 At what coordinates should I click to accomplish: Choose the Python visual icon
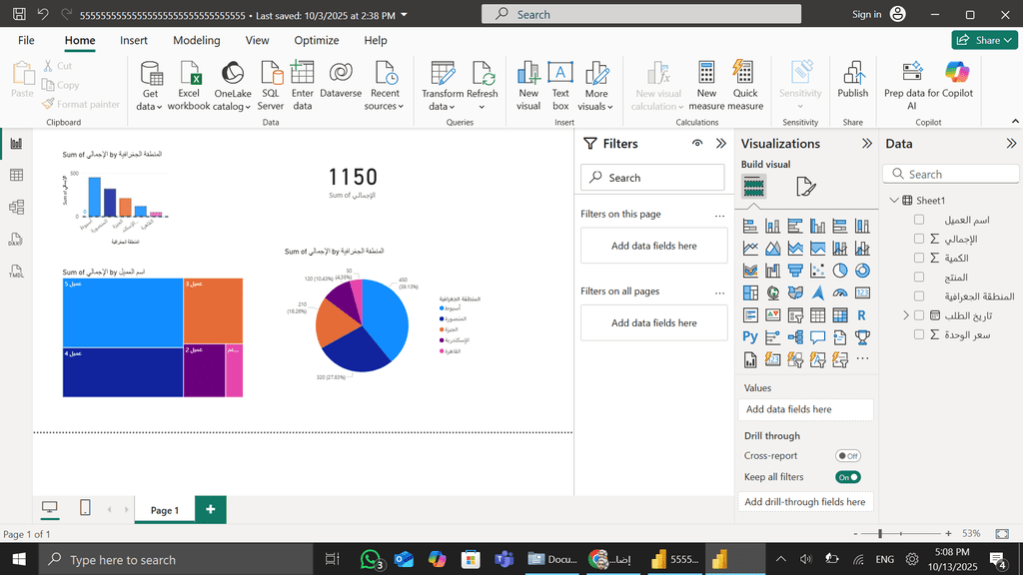point(750,337)
